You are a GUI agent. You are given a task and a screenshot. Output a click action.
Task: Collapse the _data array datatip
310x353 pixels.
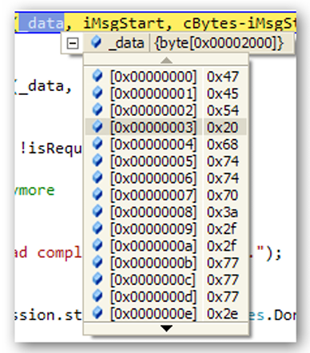73,43
